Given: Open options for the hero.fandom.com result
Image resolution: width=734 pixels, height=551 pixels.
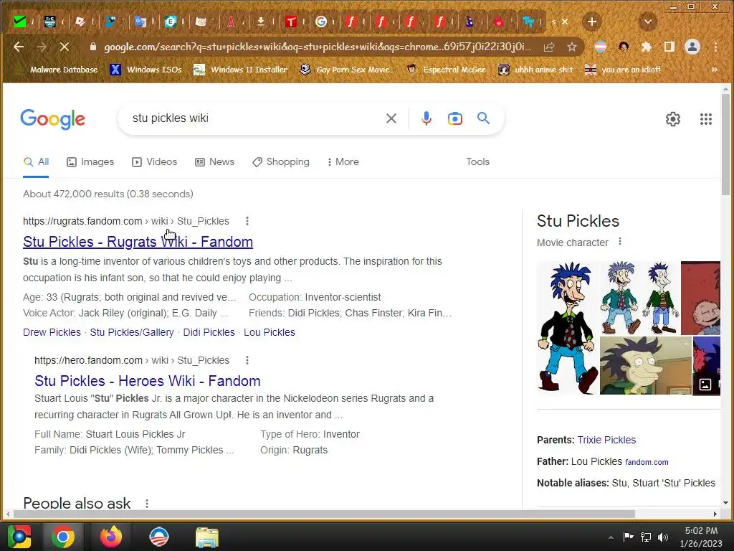Looking at the screenshot, I should click(x=247, y=360).
